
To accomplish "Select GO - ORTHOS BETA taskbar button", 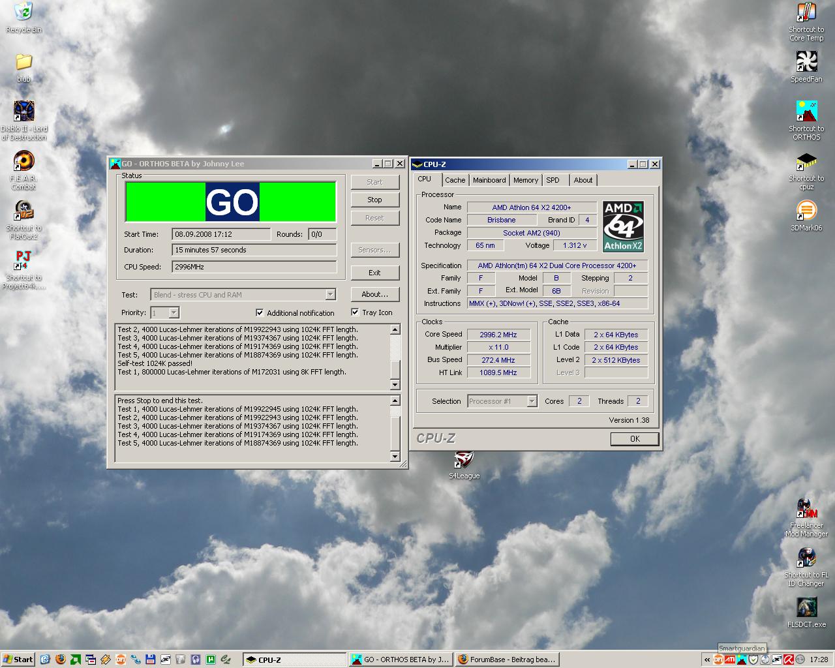I will coord(401,660).
